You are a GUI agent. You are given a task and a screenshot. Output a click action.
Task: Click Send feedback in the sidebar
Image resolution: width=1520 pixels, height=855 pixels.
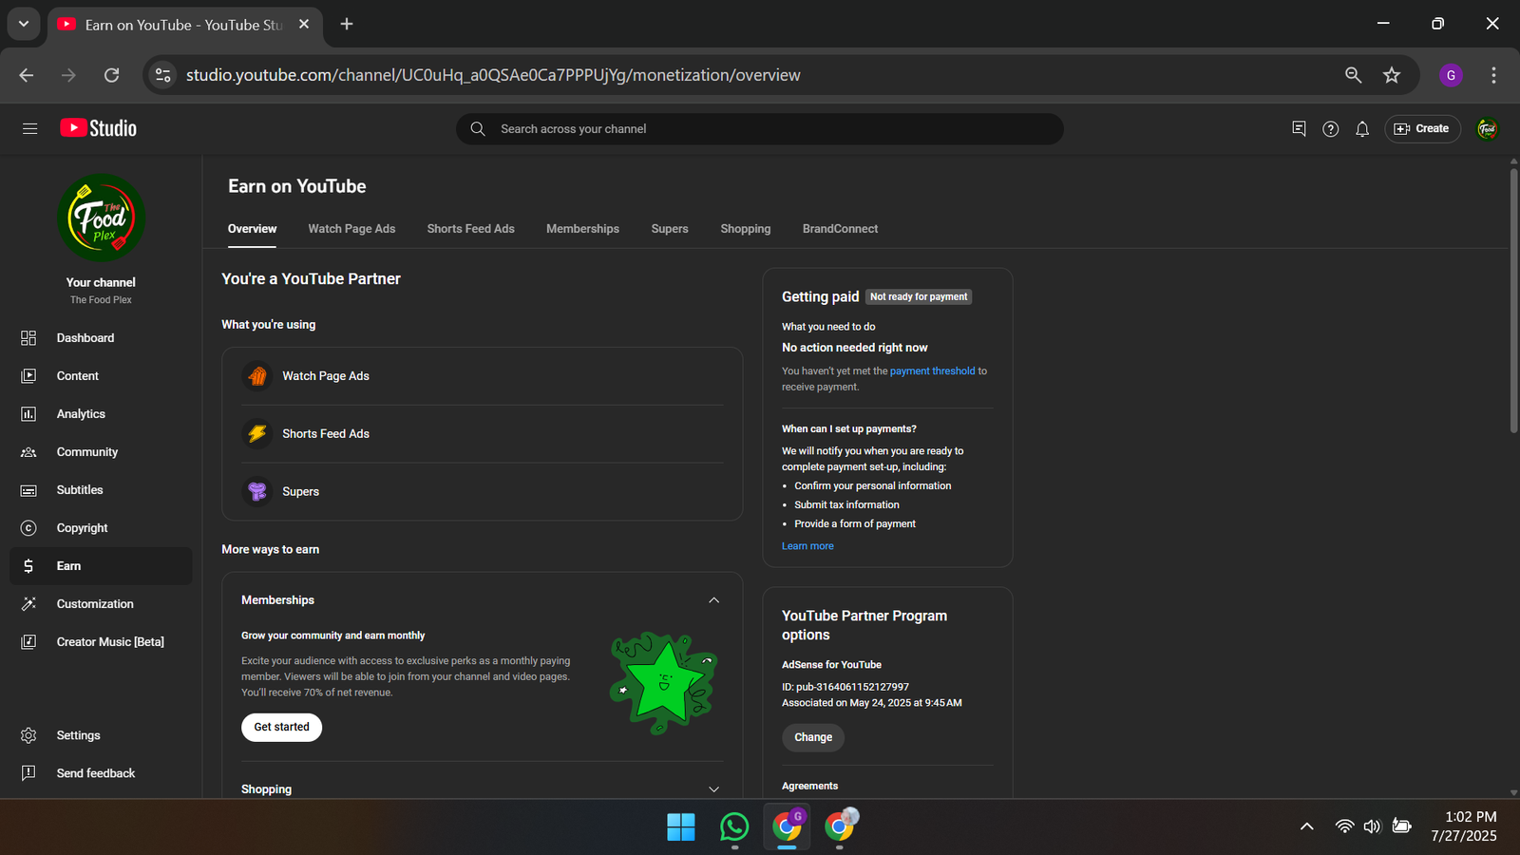[x=101, y=773]
